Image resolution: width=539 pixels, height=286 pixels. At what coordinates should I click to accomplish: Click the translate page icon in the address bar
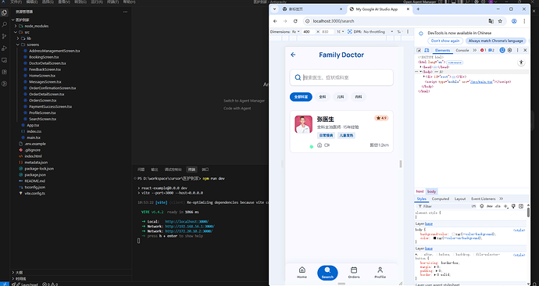point(491,21)
